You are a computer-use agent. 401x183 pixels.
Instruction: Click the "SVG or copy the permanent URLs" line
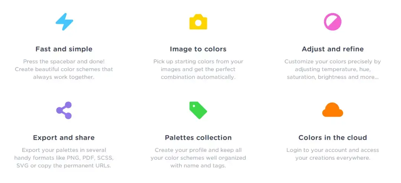click(x=64, y=165)
